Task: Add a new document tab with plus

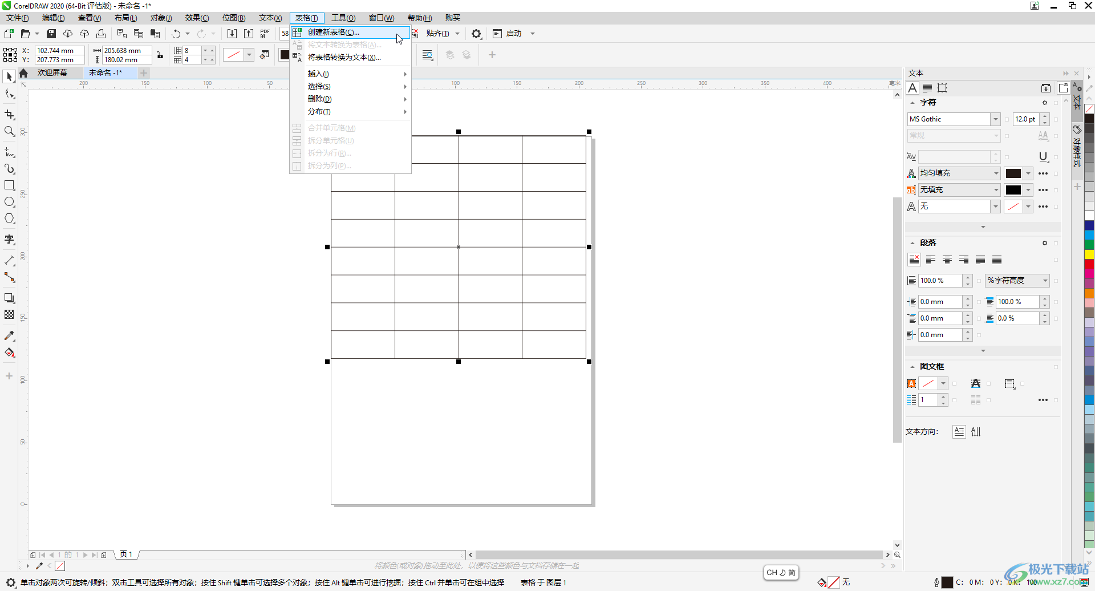Action: [x=144, y=73]
